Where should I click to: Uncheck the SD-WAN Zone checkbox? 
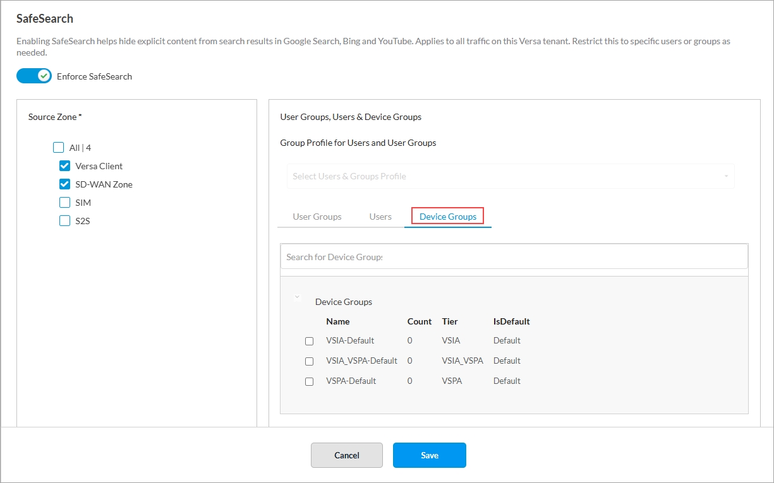click(64, 184)
